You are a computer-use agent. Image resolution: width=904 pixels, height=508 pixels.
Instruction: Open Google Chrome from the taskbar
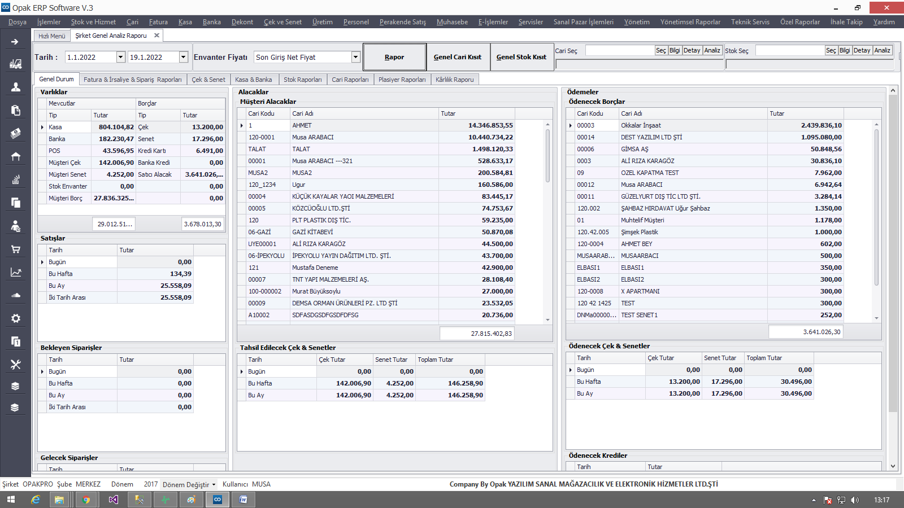tap(86, 500)
